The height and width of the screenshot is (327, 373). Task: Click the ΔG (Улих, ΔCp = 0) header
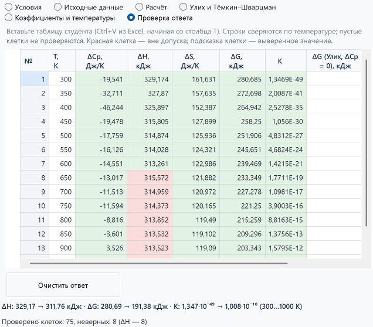click(334, 61)
